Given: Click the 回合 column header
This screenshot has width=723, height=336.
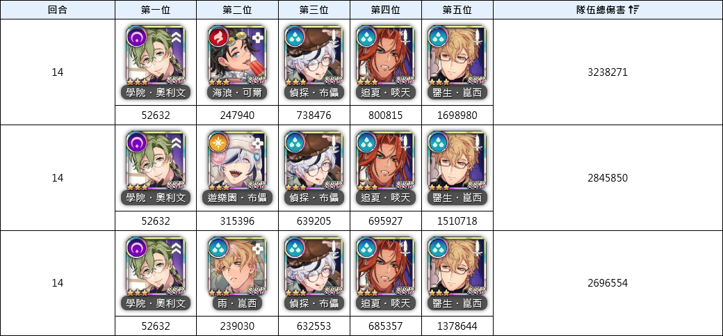Looking at the screenshot, I should tap(58, 10).
